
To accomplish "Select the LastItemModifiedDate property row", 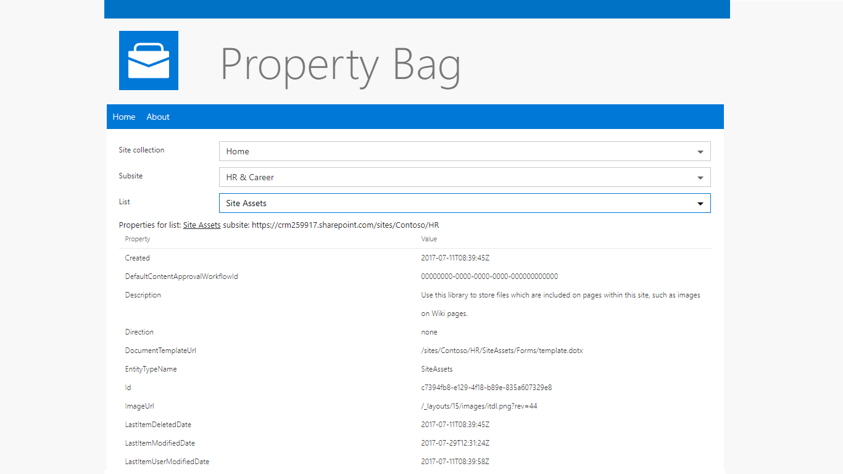I will pyautogui.click(x=159, y=443).
